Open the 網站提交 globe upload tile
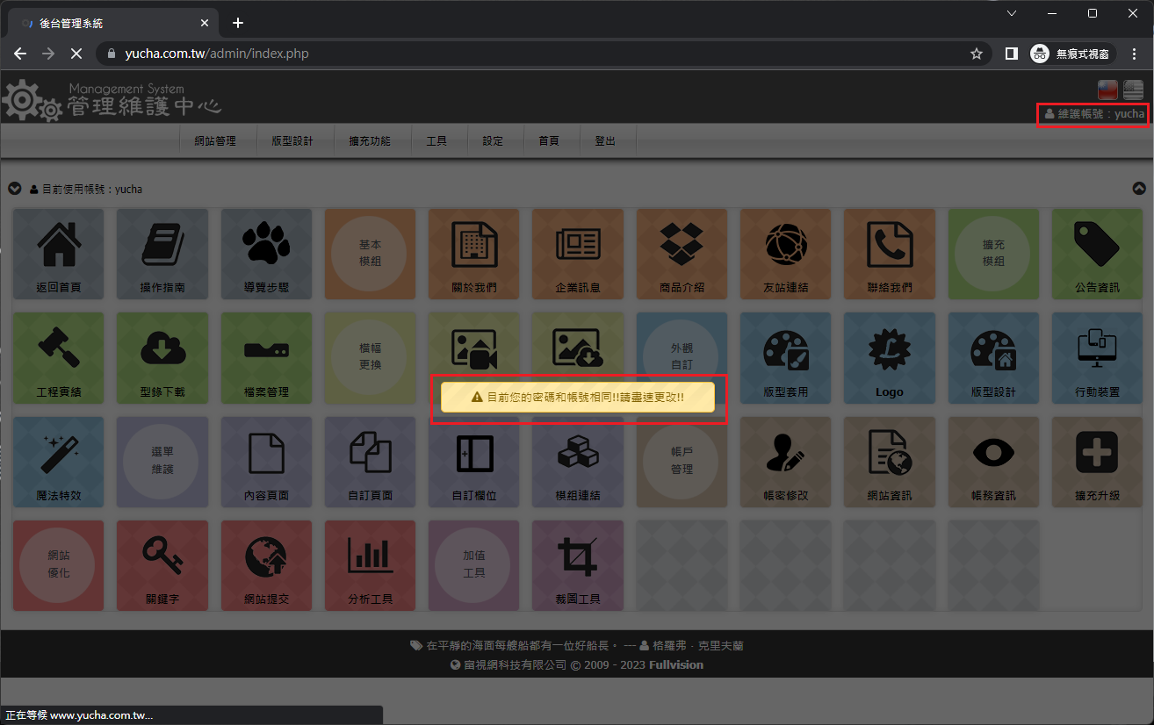Screen dimensions: 1154x725 [266, 566]
